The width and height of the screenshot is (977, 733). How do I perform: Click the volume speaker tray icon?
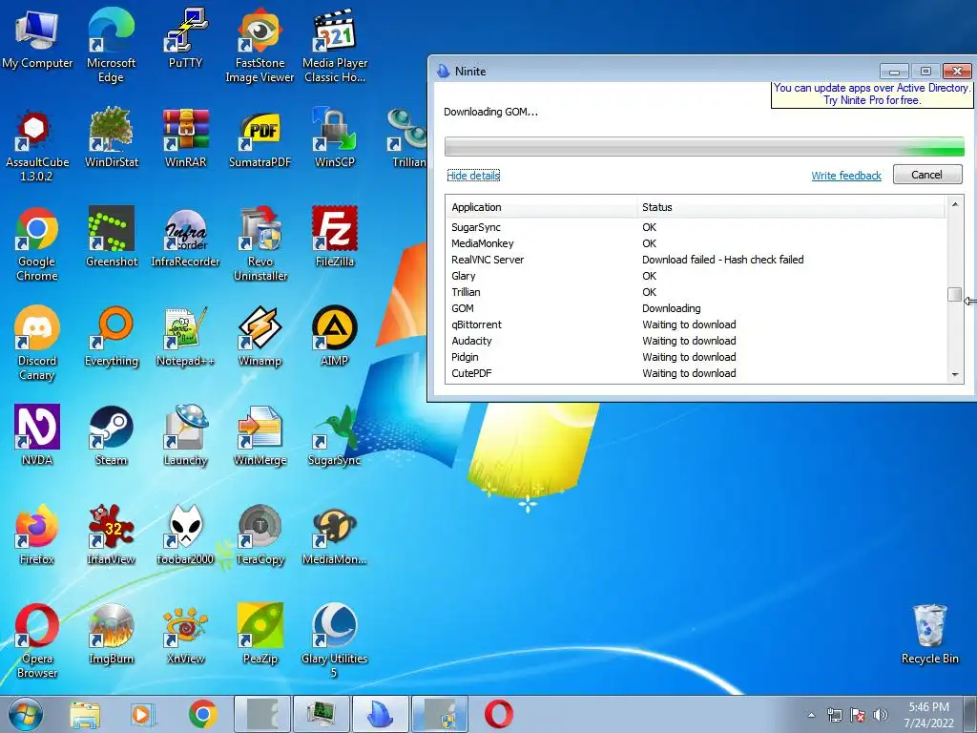881,715
